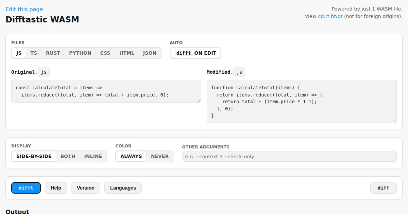Set display mode to SIDE-BY-SIDE
The image size is (408, 214).
(34, 156)
